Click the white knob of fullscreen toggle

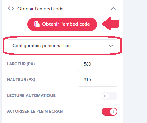pos(113,112)
